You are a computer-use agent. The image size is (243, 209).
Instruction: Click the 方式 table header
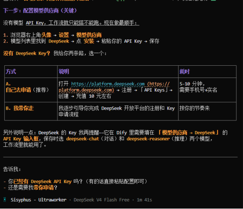(11, 71)
